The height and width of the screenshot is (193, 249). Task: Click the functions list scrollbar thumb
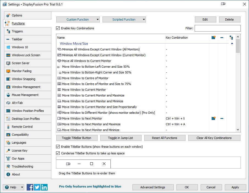coord(238,46)
